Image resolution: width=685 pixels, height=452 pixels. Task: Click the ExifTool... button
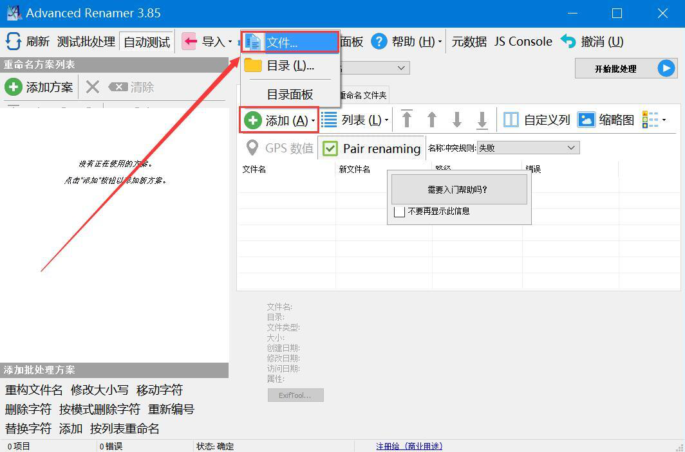coord(296,395)
